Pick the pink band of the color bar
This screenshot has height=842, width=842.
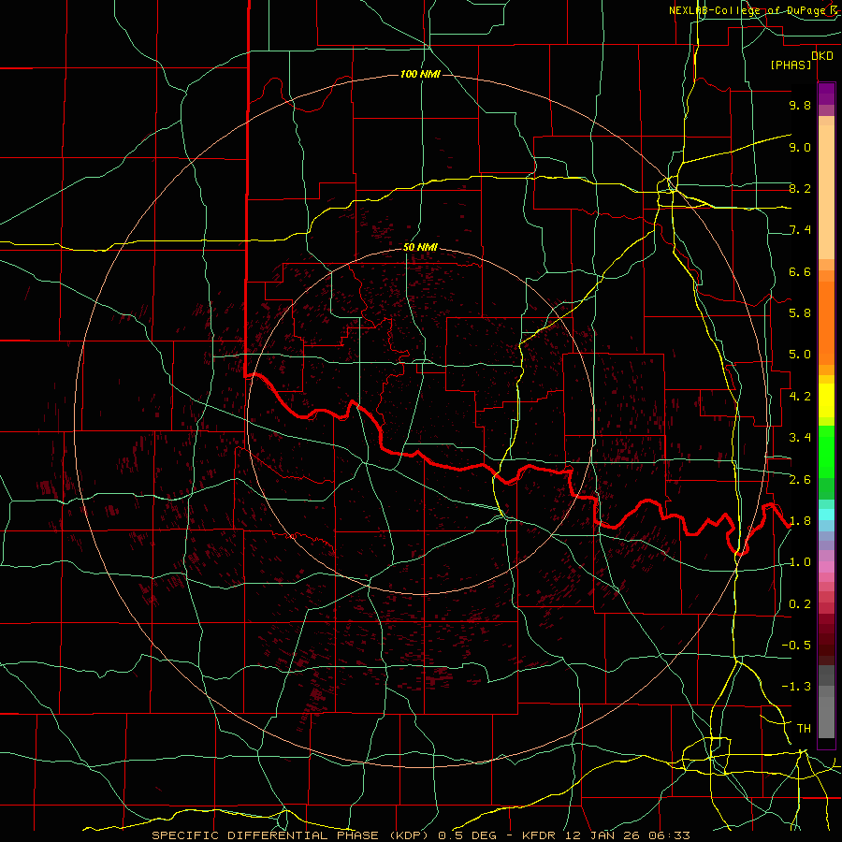[826, 567]
